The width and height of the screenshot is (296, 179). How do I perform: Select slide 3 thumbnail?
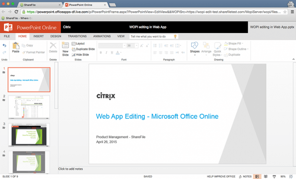(x=29, y=135)
